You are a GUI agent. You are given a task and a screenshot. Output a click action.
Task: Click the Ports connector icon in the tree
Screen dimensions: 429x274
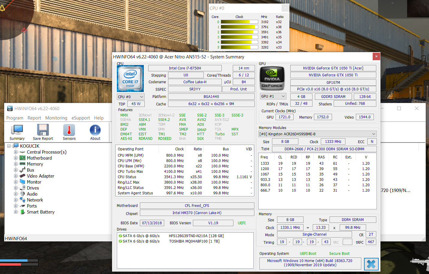pyautogui.click(x=22, y=206)
